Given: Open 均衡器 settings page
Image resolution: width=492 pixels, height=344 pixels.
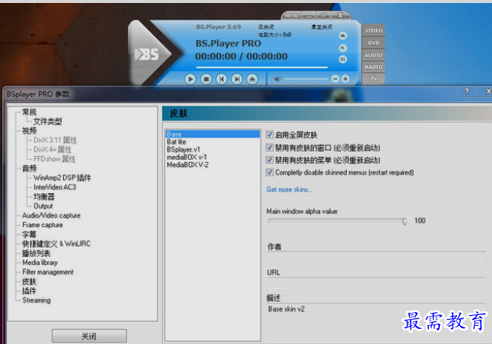Looking at the screenshot, I should tap(44, 197).
